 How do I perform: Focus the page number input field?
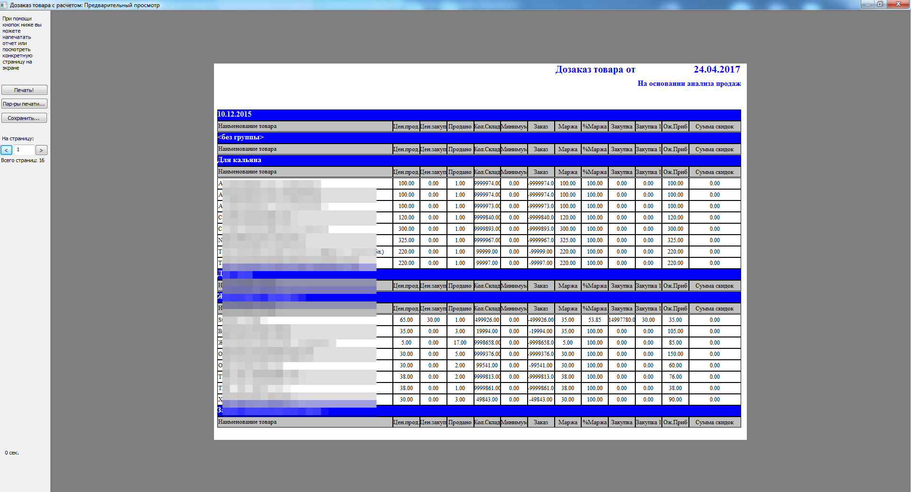pyautogui.click(x=24, y=150)
